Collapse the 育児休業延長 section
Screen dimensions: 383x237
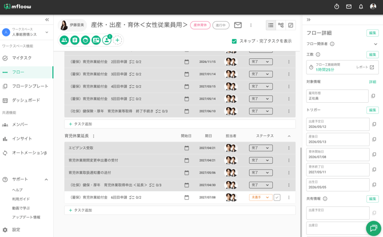[x=289, y=136]
